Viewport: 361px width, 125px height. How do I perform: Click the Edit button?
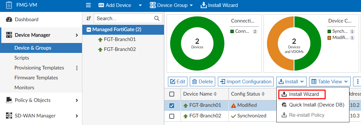(x=178, y=81)
